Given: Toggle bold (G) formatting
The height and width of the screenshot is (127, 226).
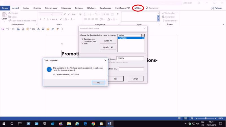Looking at the screenshot, I should (40, 19).
